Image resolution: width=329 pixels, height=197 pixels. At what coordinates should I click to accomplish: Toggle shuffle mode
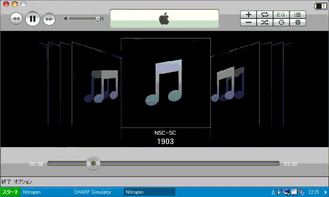pyautogui.click(x=265, y=22)
